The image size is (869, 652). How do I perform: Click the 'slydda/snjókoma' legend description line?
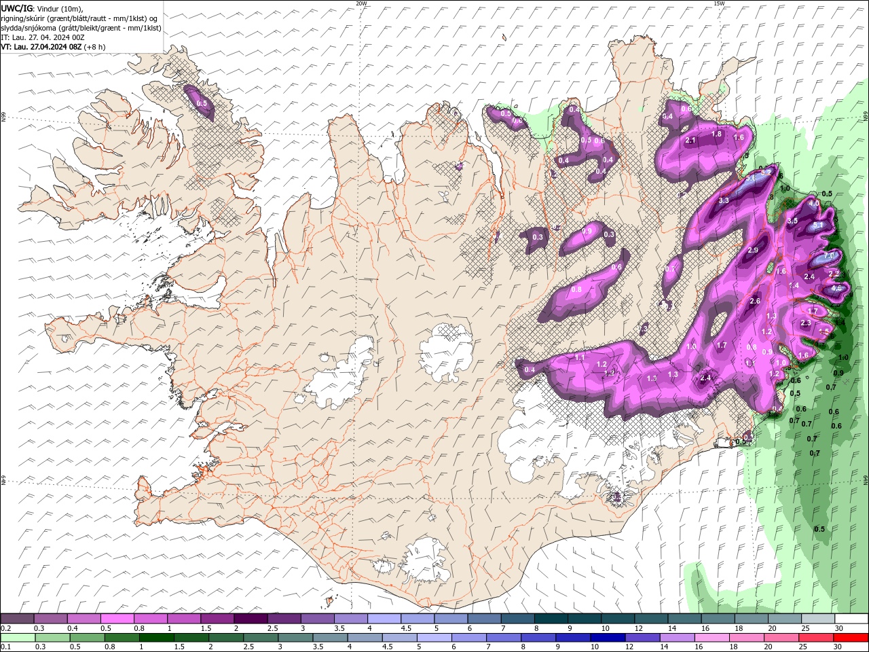click(x=81, y=28)
